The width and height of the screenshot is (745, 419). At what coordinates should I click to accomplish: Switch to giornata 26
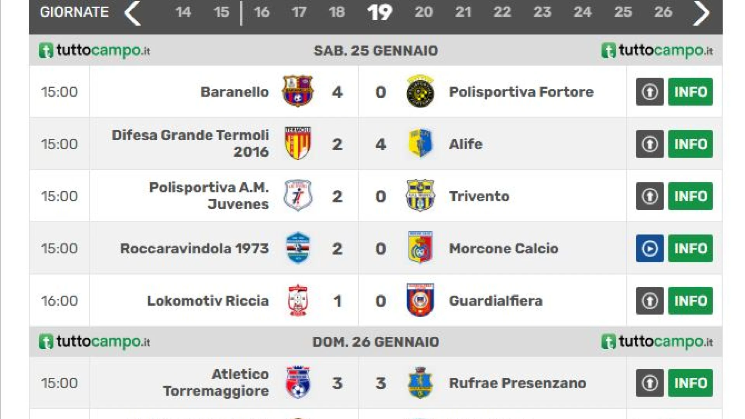[663, 12]
